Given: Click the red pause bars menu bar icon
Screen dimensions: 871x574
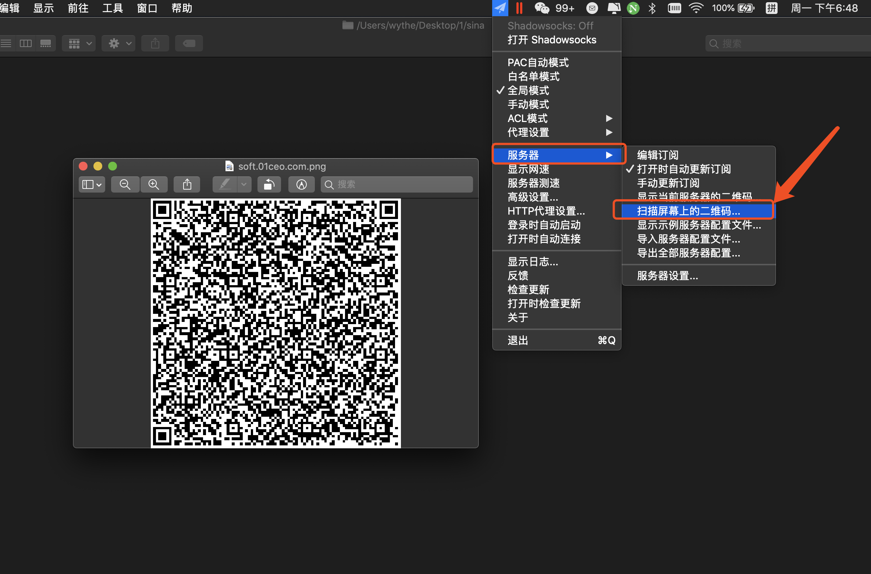Looking at the screenshot, I should point(519,8).
